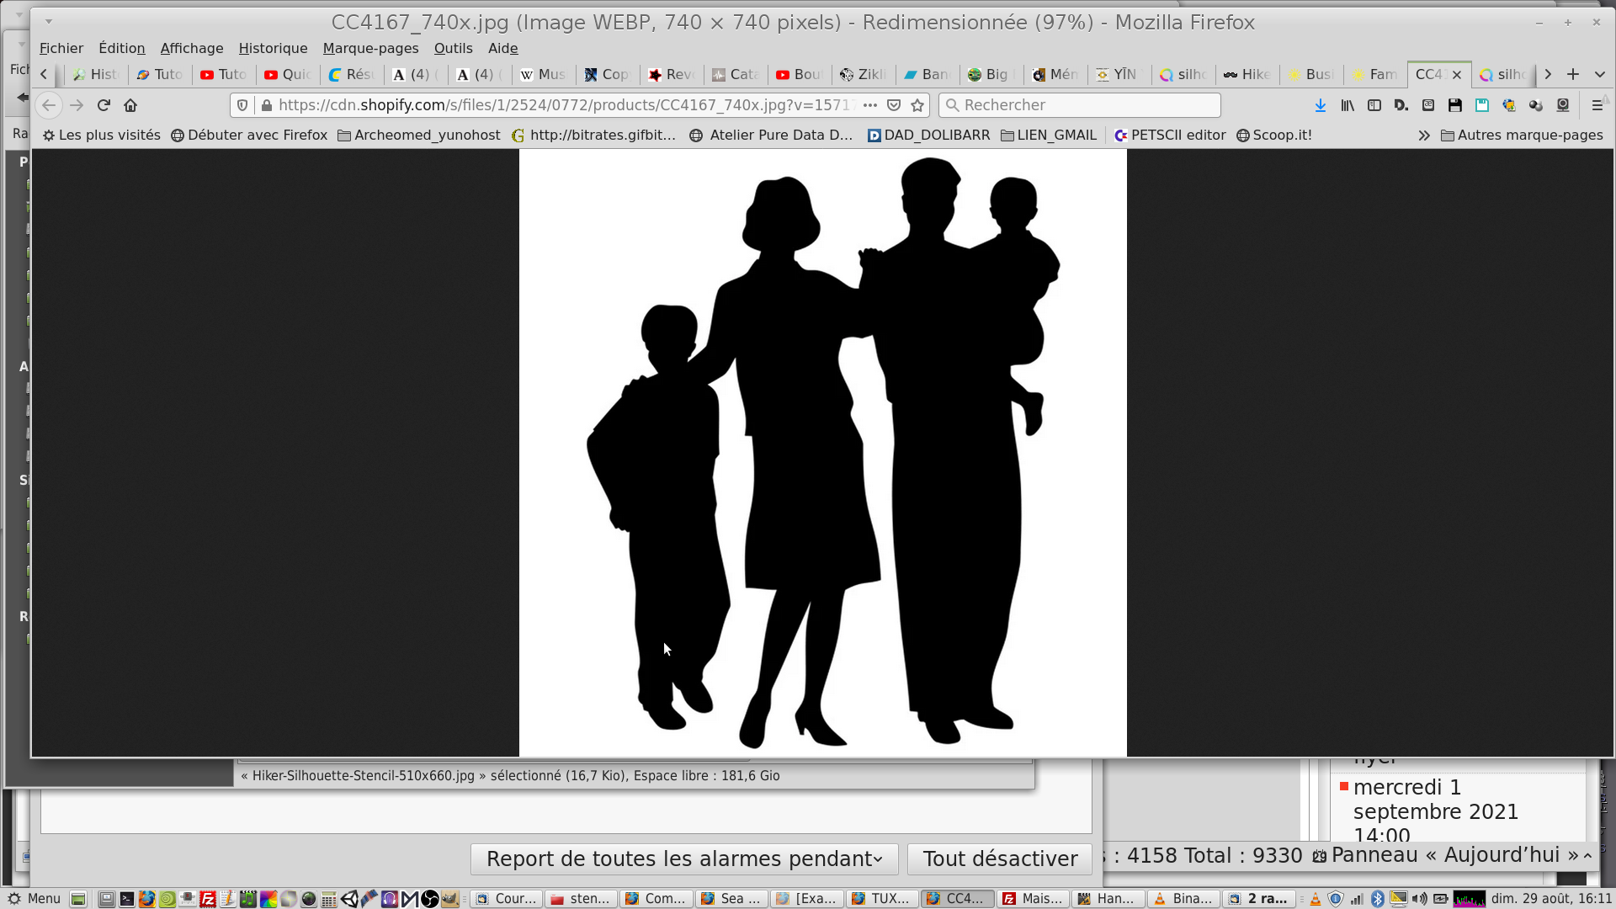
Task: Show tracking protection shield info
Action: pyautogui.click(x=242, y=105)
